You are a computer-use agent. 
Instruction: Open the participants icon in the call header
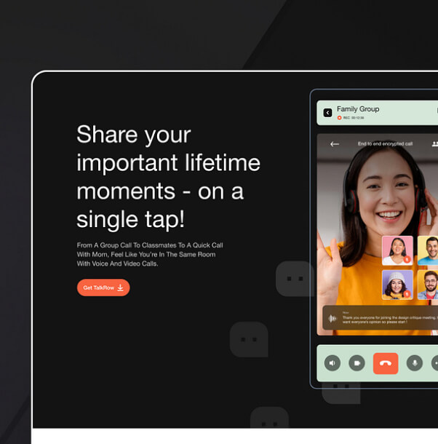point(434,144)
